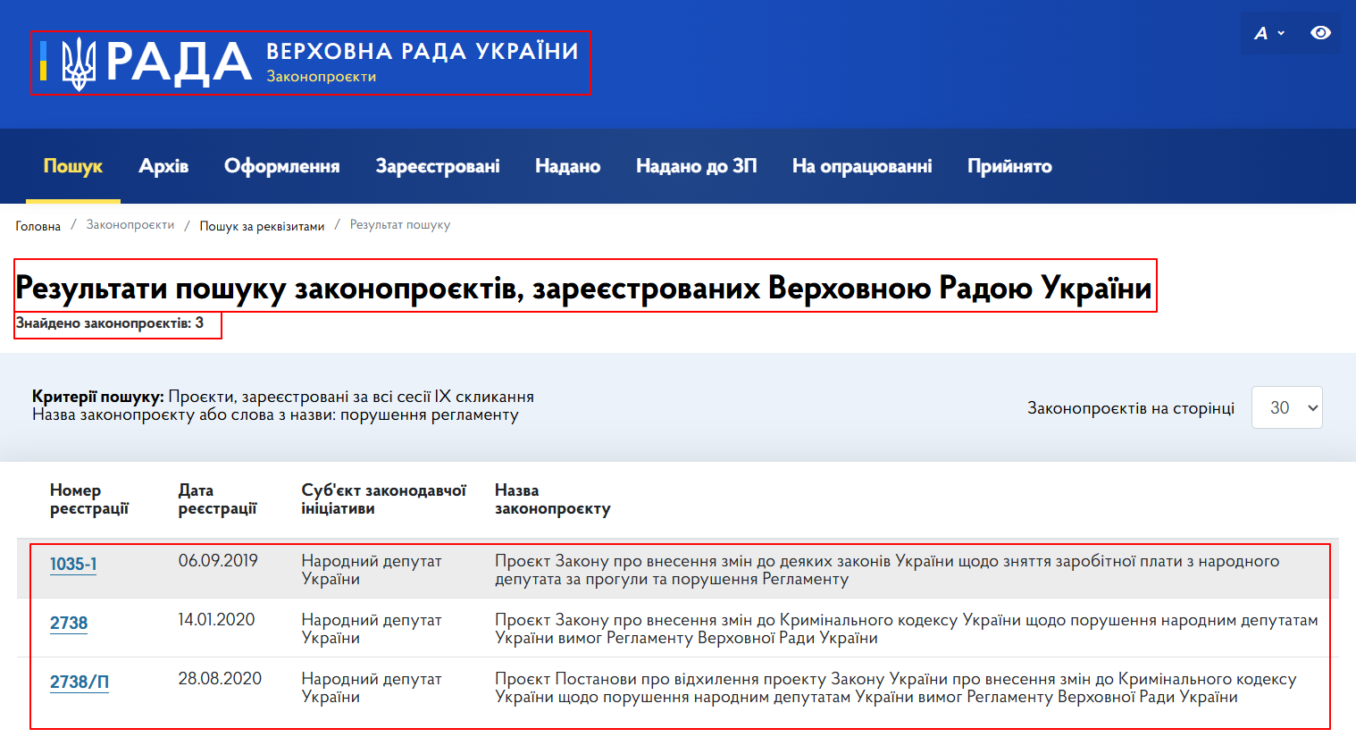Image resolution: width=1356 pixels, height=737 pixels.
Task: Click the 2738 row bill title text
Action: (x=907, y=629)
